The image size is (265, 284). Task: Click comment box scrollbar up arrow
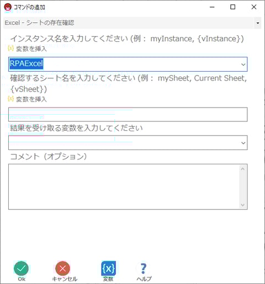point(243,169)
